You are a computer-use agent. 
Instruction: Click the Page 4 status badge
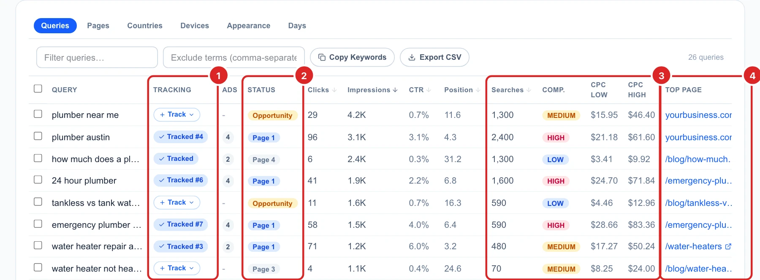pos(263,160)
